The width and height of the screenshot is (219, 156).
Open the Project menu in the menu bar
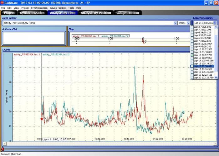(x=25, y=8)
